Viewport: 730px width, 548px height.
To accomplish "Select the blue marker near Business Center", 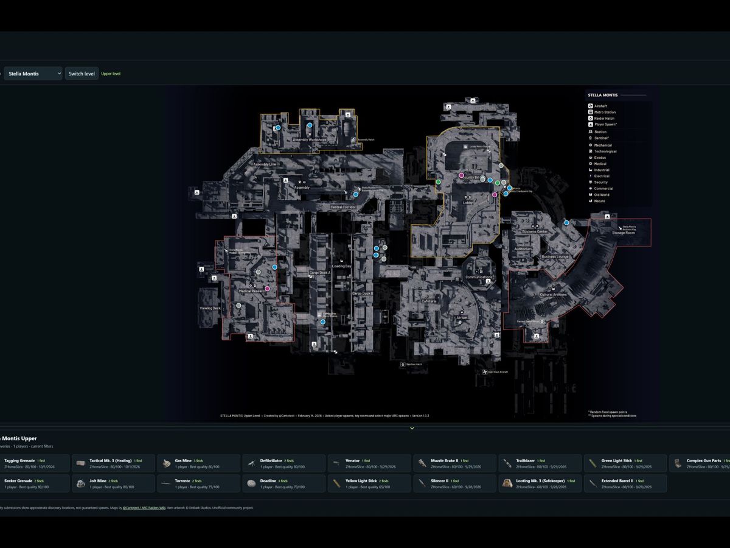I will click(x=566, y=223).
